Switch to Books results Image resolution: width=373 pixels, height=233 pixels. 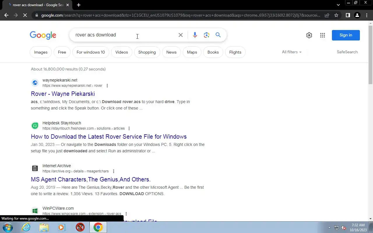[x=213, y=52]
